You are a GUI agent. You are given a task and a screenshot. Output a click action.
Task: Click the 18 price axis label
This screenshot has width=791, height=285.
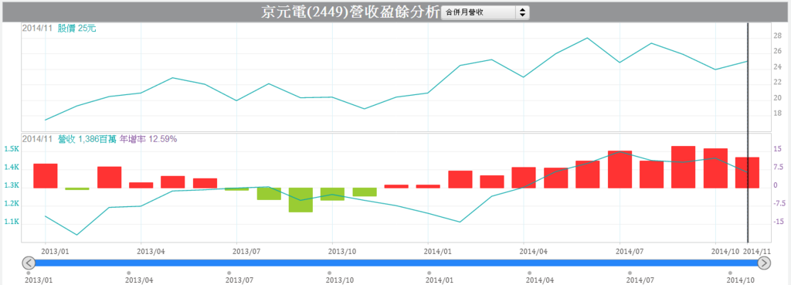coord(777,114)
